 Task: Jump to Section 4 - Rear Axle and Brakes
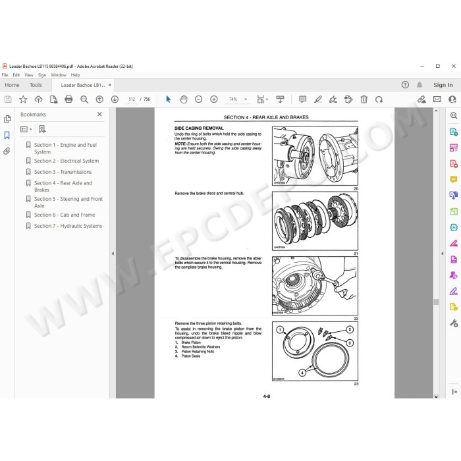point(63,186)
